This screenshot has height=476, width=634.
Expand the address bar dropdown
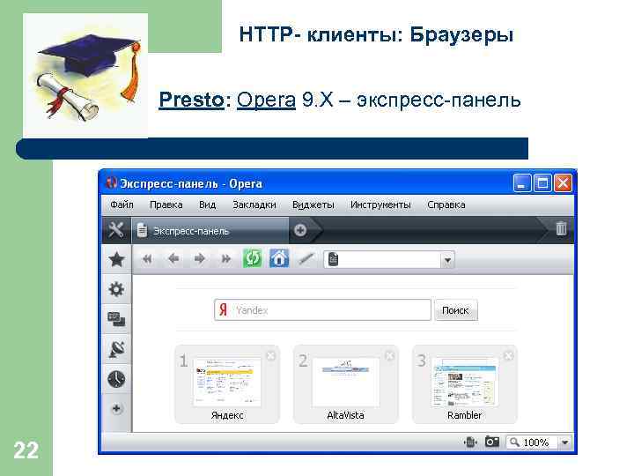click(x=447, y=260)
